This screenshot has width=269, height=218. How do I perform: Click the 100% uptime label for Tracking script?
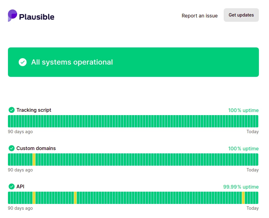[x=243, y=110]
